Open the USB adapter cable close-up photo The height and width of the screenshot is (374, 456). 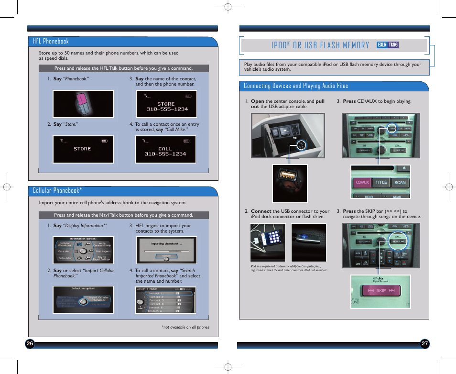point(290,184)
